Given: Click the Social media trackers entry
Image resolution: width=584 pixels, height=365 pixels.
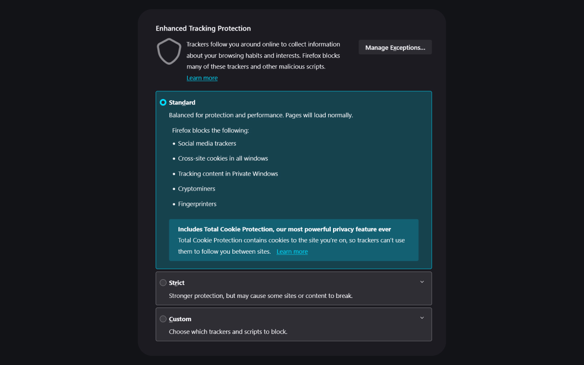Looking at the screenshot, I should pyautogui.click(x=207, y=143).
